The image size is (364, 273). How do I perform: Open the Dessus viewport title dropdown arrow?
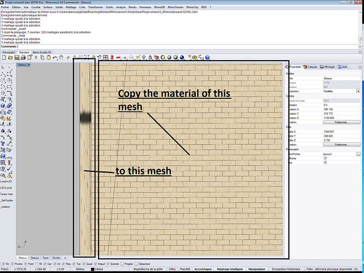[x=29, y=65]
